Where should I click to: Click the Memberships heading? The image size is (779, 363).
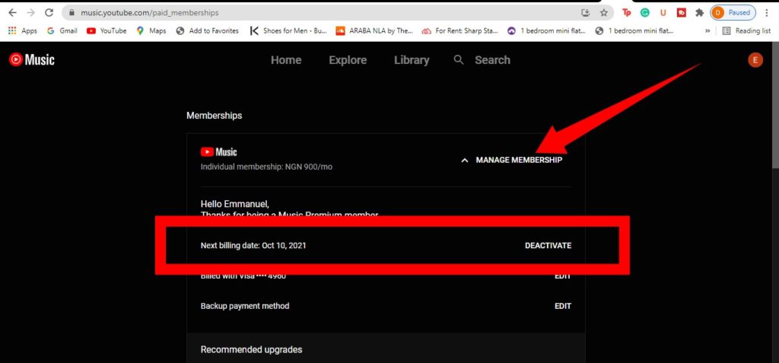click(214, 116)
